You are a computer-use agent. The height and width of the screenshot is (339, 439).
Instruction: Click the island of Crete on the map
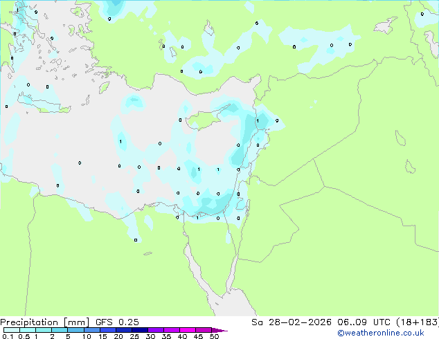(45, 104)
